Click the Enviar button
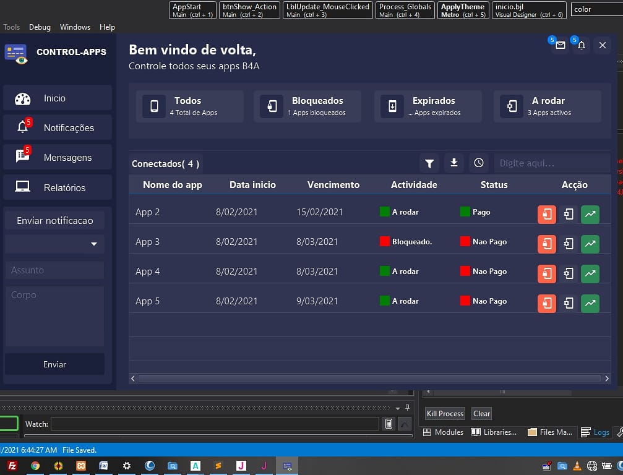The image size is (623, 475). 55,364
